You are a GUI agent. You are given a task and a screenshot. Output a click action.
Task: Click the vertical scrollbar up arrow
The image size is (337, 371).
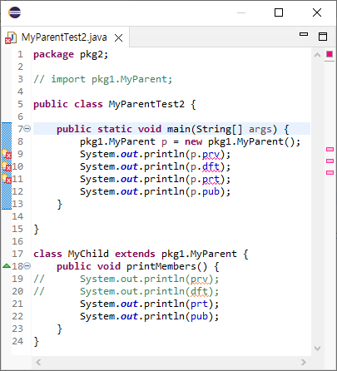[318, 55]
